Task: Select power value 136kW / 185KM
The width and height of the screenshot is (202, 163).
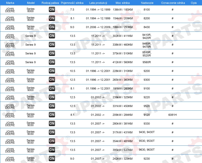Action: (x=123, y=10)
